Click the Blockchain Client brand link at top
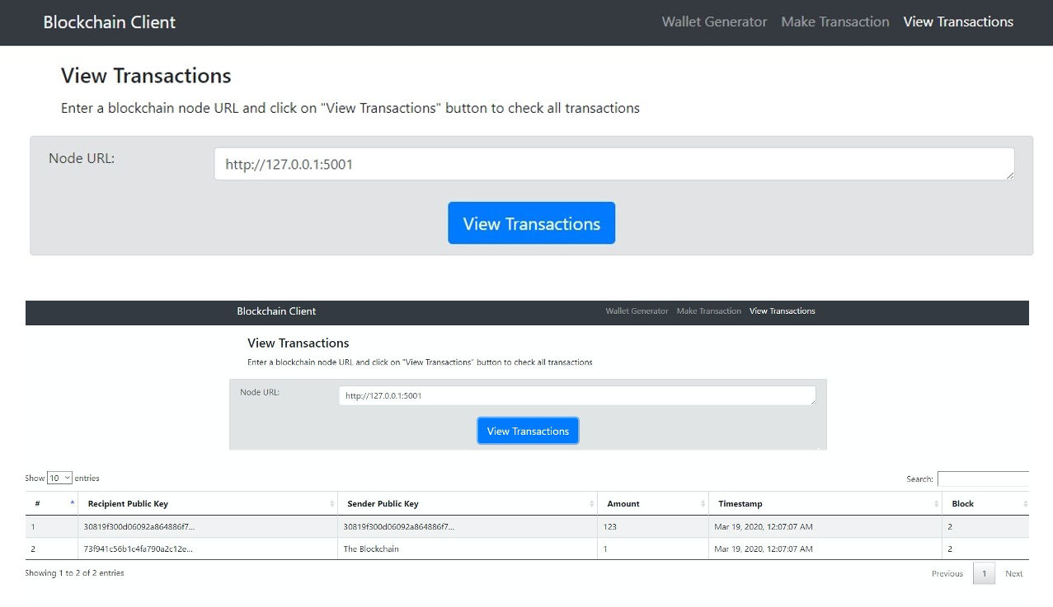 pyautogui.click(x=109, y=22)
